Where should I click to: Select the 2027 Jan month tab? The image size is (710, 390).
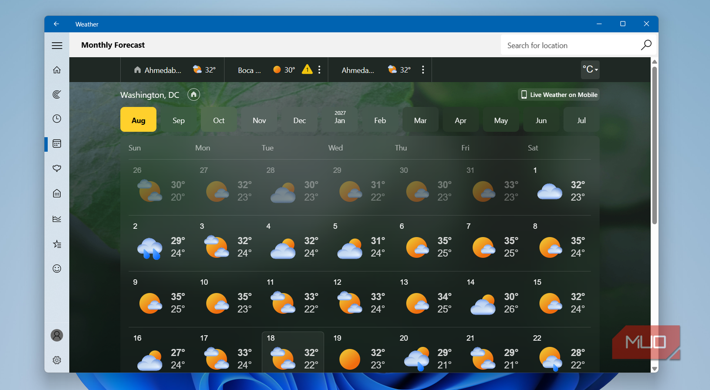(340, 120)
